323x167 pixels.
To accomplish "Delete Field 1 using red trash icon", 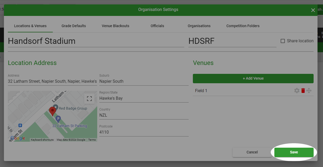I will click(x=303, y=91).
